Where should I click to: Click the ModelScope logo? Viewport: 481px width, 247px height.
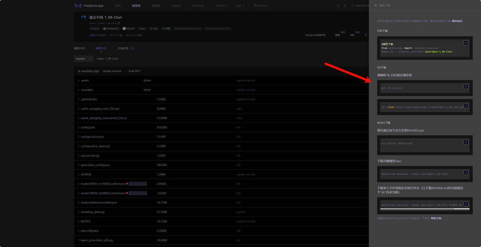coord(89,6)
